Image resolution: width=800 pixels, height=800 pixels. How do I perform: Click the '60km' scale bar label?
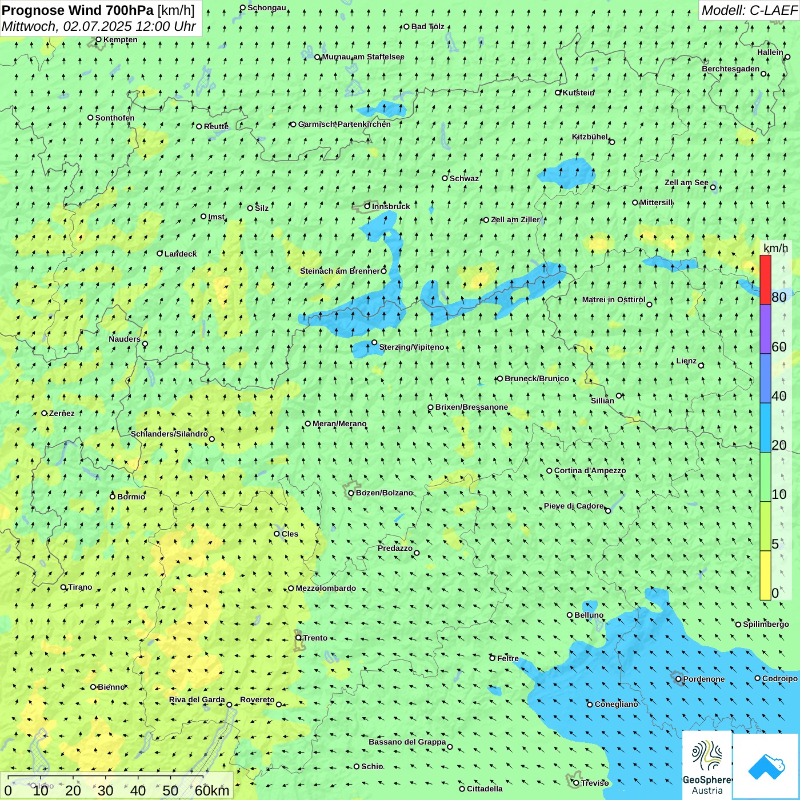[212, 790]
